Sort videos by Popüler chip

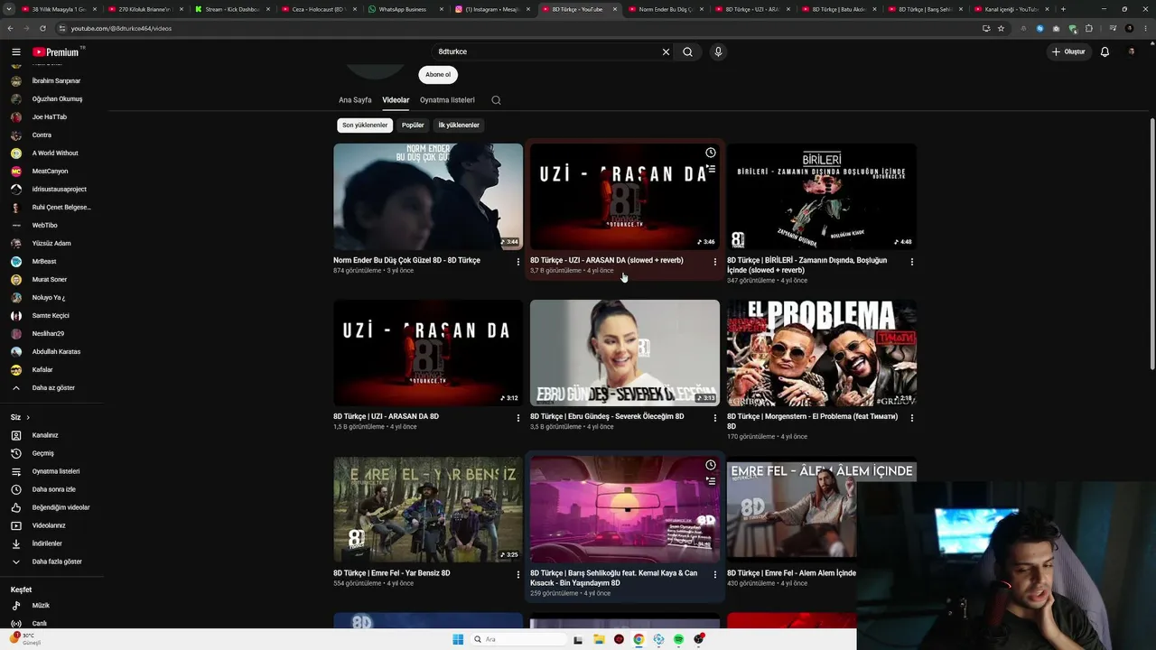[x=413, y=125]
